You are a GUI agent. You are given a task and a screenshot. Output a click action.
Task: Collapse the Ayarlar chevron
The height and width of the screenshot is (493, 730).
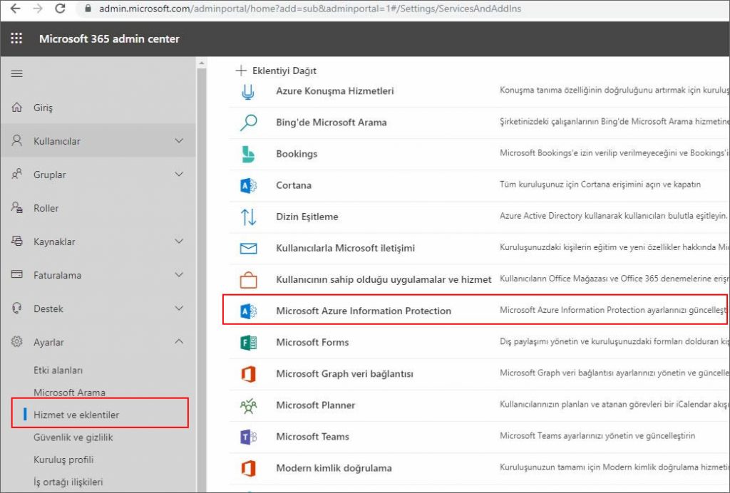(x=179, y=341)
